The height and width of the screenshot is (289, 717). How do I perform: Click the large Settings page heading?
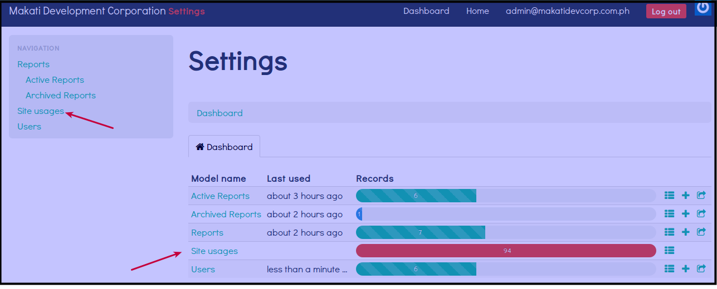[x=238, y=61]
